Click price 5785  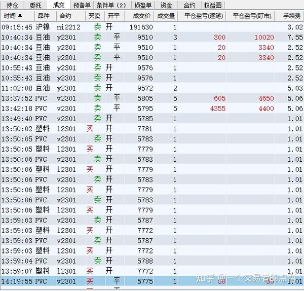(145, 119)
